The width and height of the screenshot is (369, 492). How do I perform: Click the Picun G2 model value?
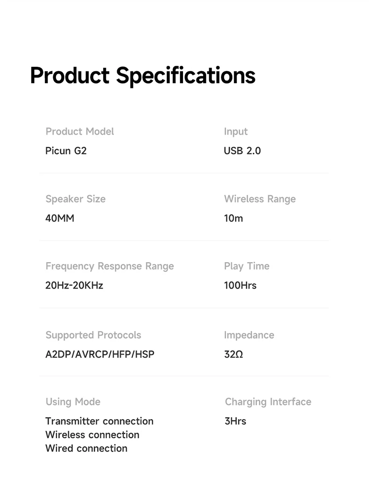click(66, 151)
